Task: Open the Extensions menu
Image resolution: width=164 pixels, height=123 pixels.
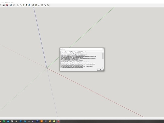Action: click(x=8, y=2)
